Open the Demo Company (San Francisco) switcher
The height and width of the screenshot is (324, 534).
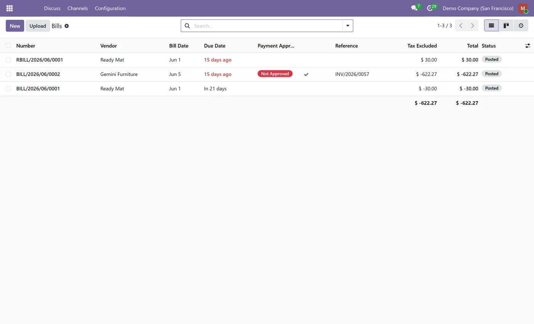(478, 8)
